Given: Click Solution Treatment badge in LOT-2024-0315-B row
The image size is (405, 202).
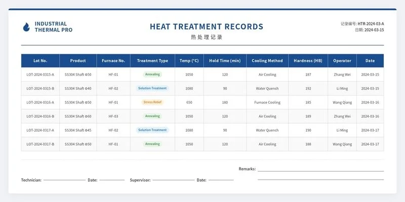Looking at the screenshot, I should click(x=152, y=88).
